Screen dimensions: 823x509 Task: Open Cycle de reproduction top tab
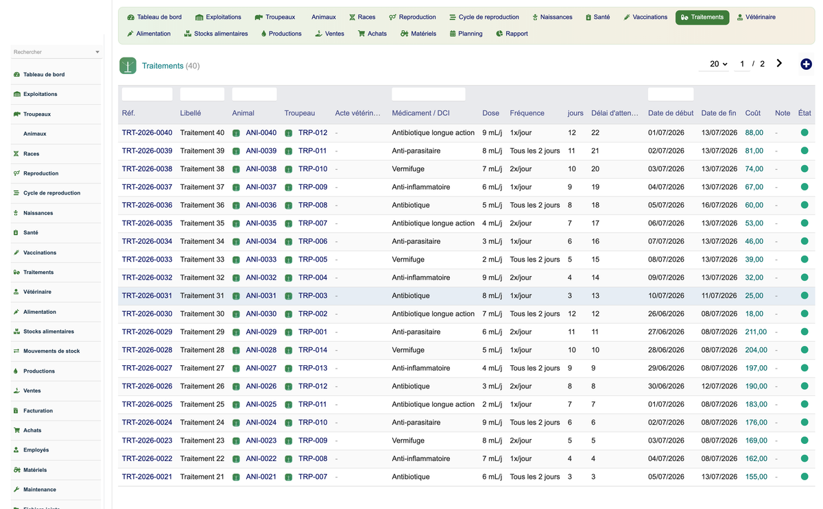pos(484,17)
